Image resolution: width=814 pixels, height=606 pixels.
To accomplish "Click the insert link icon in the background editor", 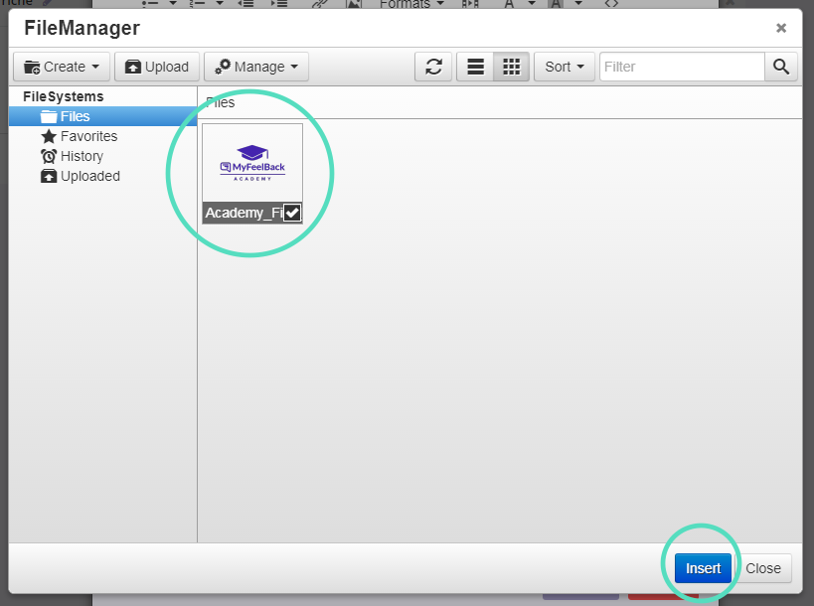I will click(x=319, y=4).
